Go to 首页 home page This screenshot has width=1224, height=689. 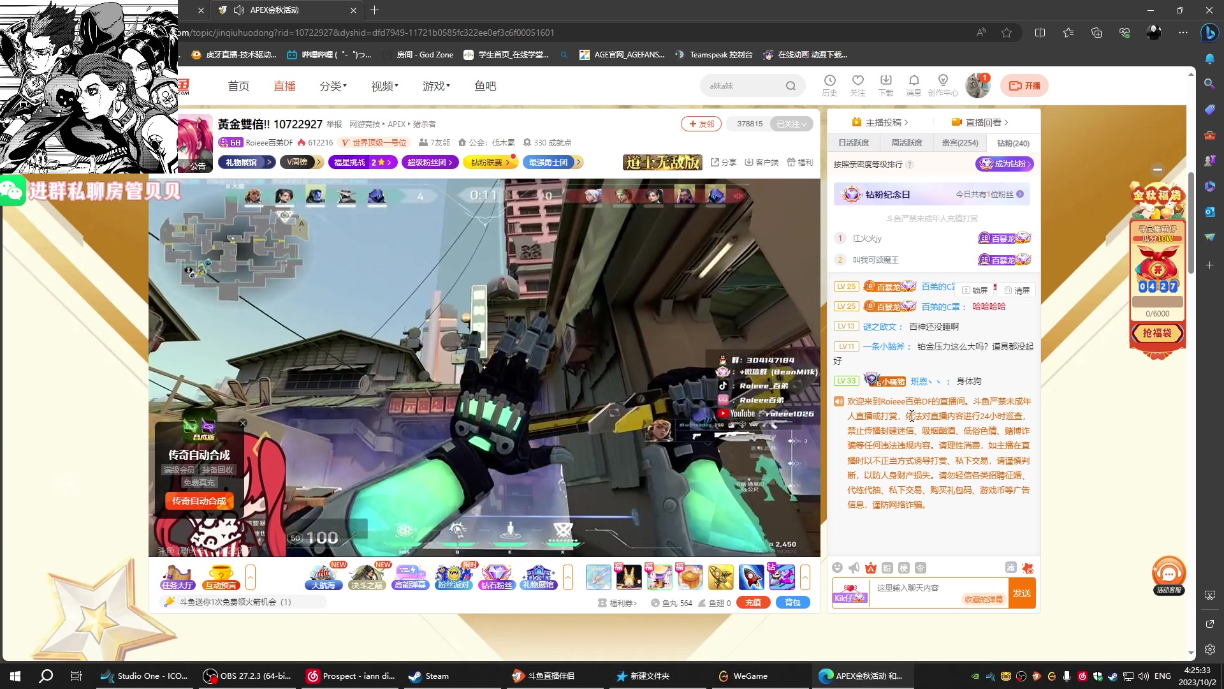(238, 86)
